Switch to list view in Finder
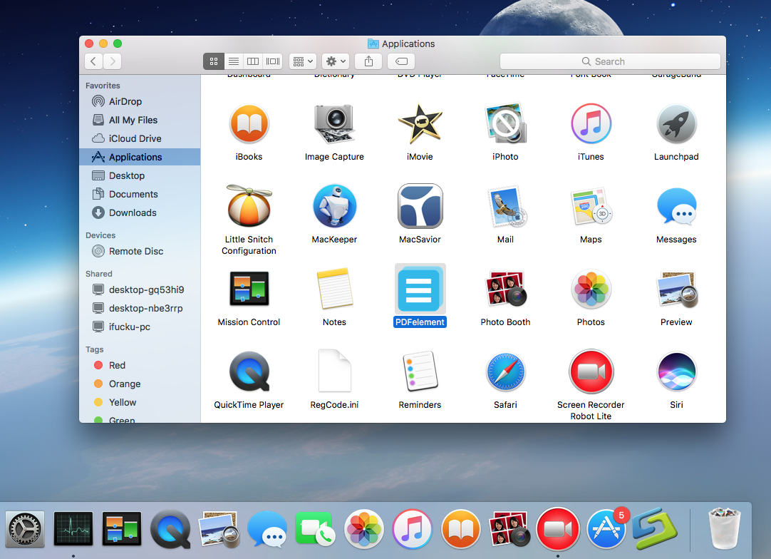The image size is (771, 559). 233,61
